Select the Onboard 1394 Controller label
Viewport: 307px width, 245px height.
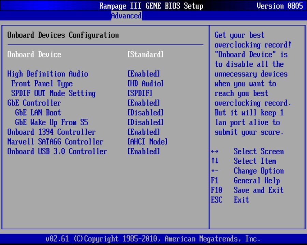tap(51, 132)
